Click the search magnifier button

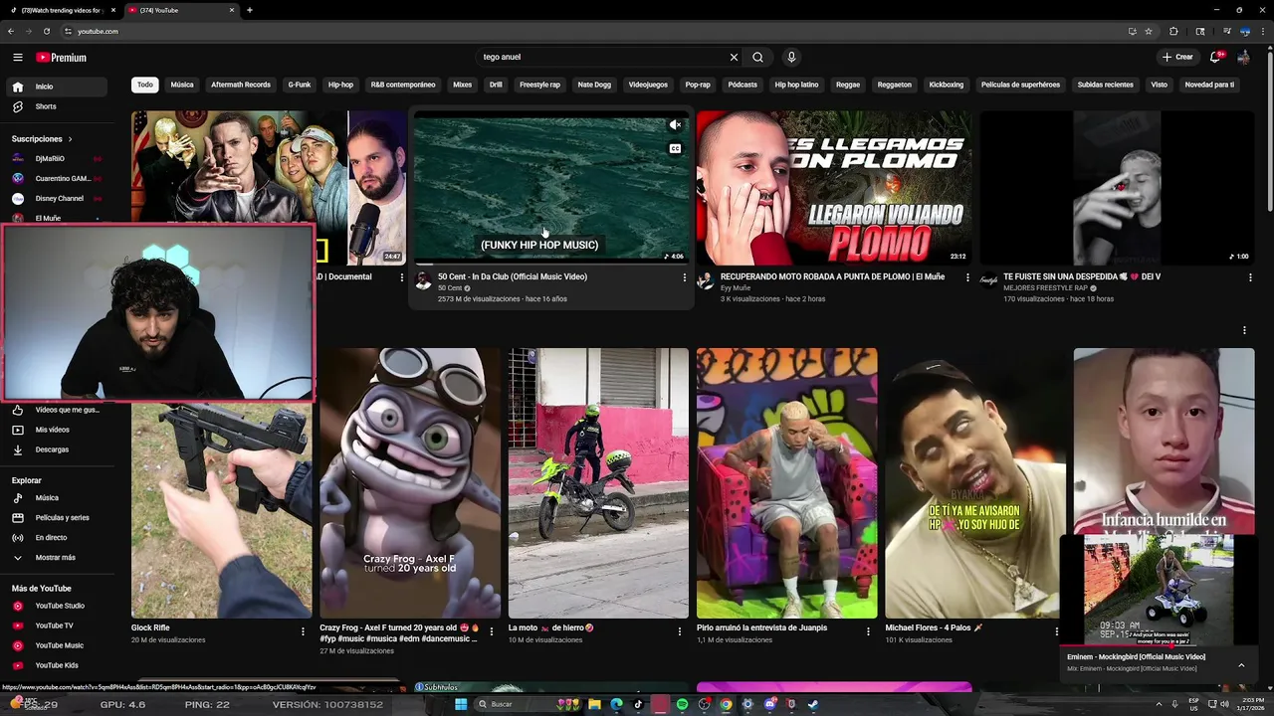(x=757, y=58)
